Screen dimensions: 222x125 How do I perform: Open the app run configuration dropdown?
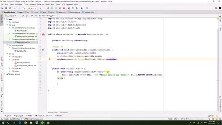[x=32, y=8]
